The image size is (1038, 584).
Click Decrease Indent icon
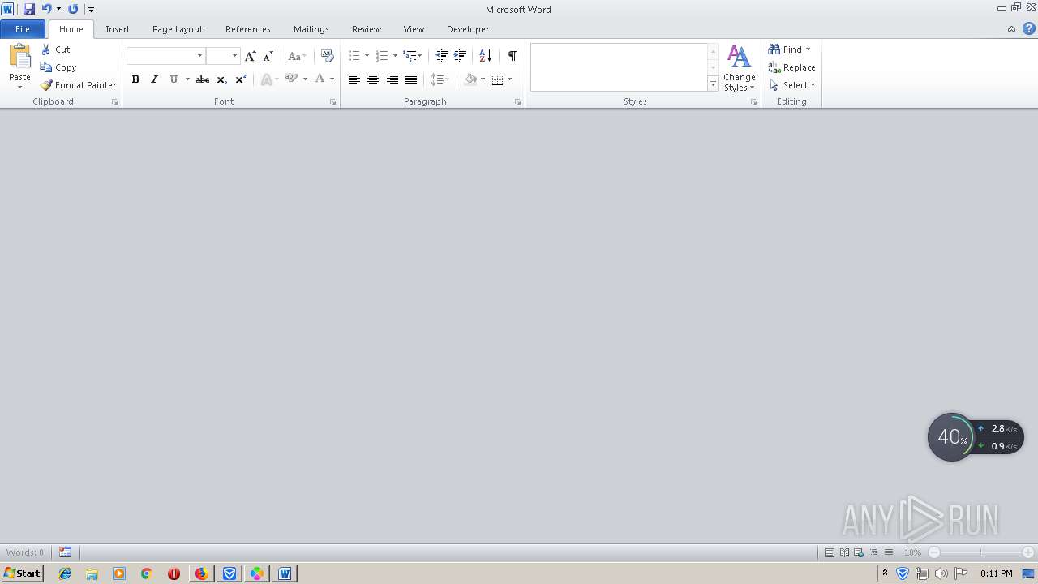coord(442,56)
